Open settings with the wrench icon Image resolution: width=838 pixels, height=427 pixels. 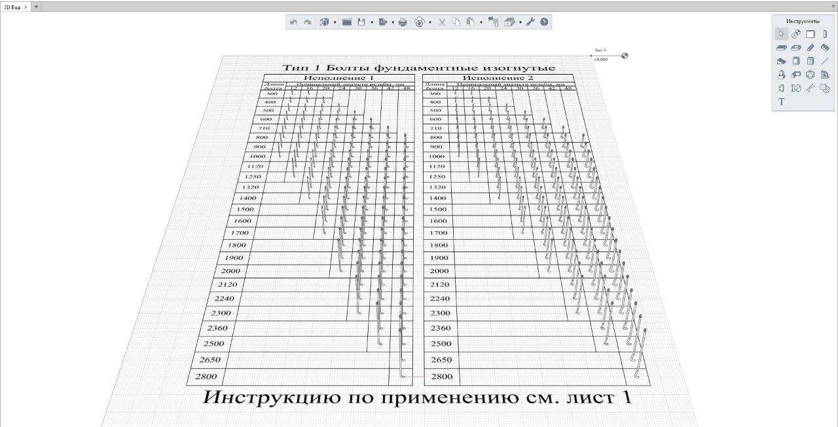click(x=530, y=22)
